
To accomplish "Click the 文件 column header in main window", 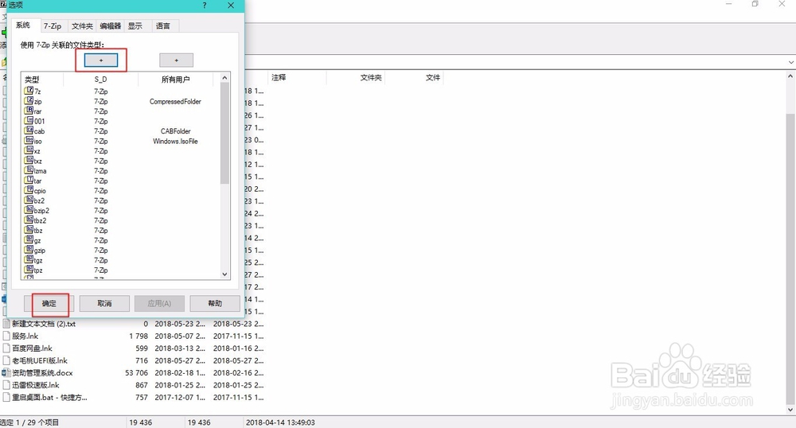I will [432, 77].
